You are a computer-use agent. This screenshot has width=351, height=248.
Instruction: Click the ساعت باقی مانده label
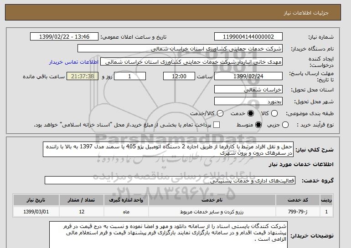pyautogui.click(x=44, y=76)
